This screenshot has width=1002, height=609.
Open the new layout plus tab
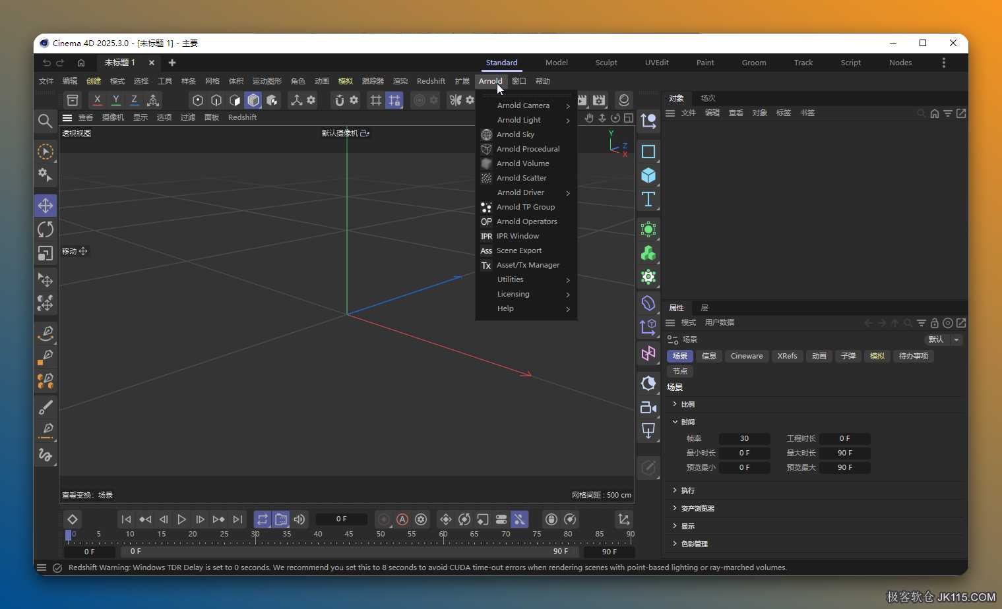tap(172, 63)
